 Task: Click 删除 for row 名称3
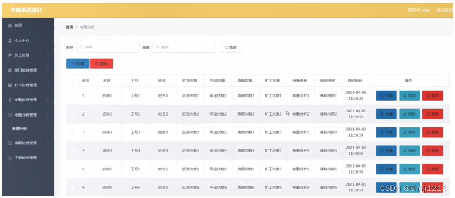[x=433, y=132]
